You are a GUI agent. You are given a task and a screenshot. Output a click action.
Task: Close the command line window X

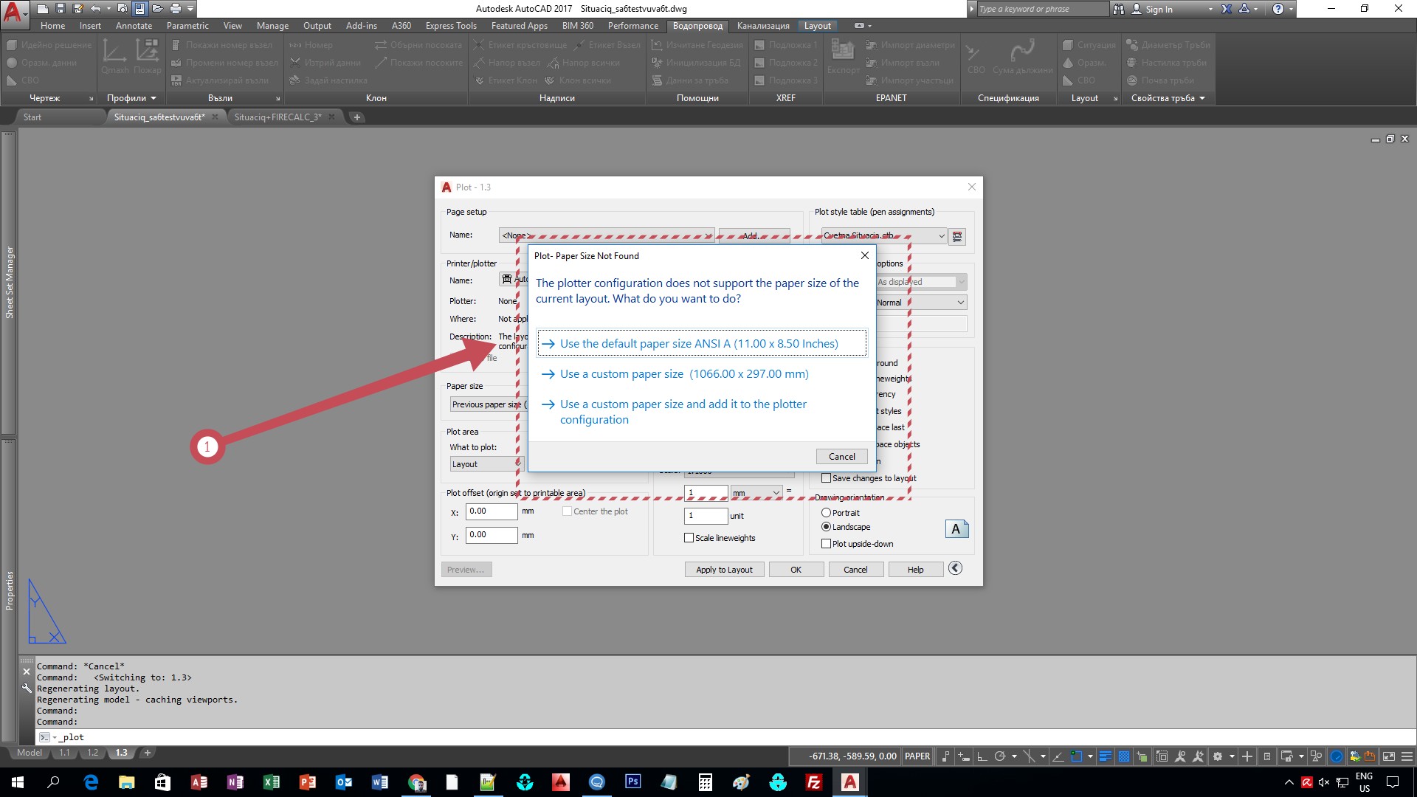tap(27, 672)
